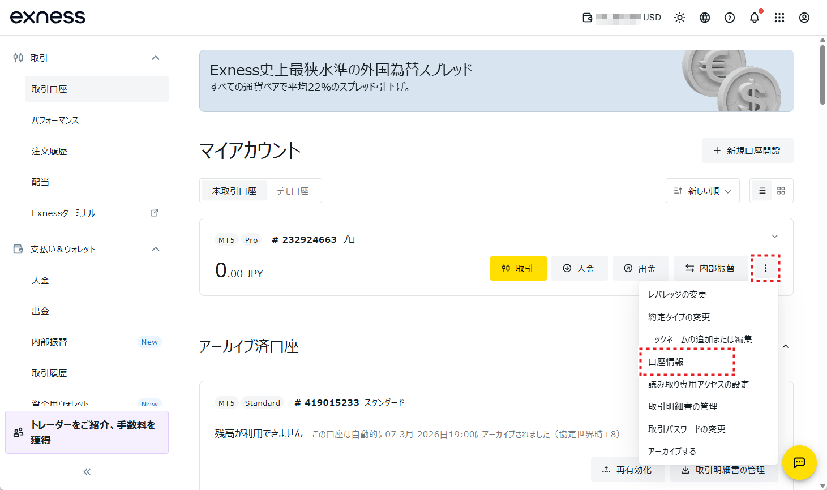Choose ニックネームの追加または編集 menu item
The image size is (827, 490).
708,339
